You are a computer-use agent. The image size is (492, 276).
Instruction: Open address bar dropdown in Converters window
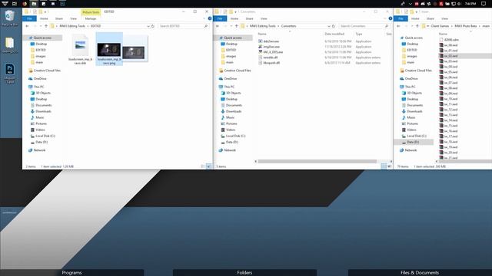[x=329, y=26]
